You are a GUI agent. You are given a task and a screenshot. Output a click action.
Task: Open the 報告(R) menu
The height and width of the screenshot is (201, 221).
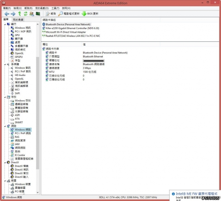point(28,8)
